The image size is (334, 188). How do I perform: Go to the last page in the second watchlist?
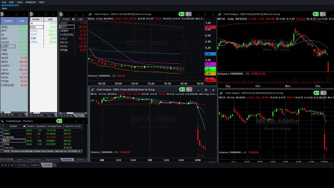pos(41,115)
